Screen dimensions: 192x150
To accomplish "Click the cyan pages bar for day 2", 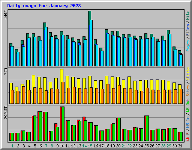I will pyautogui.click(x=18, y=59).
